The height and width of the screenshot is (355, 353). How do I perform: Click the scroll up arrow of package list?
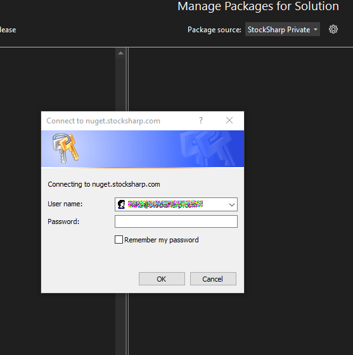tap(120, 53)
